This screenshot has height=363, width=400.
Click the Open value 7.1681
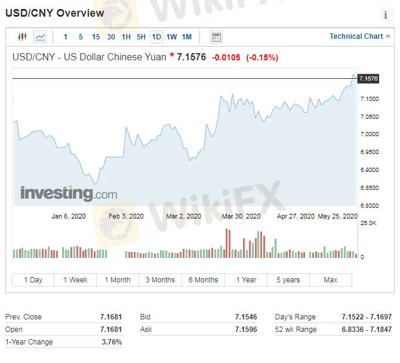(111, 330)
